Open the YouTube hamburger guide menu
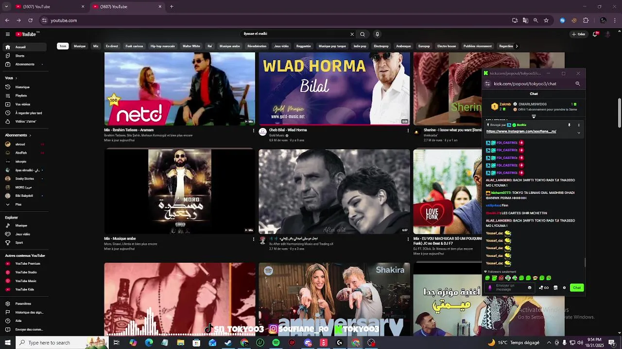Screen dimensions: 622x349 point(8,34)
